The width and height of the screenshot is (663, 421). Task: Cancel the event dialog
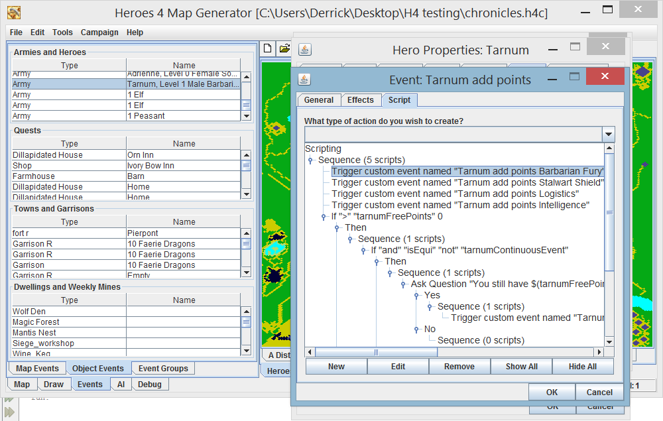tap(599, 392)
